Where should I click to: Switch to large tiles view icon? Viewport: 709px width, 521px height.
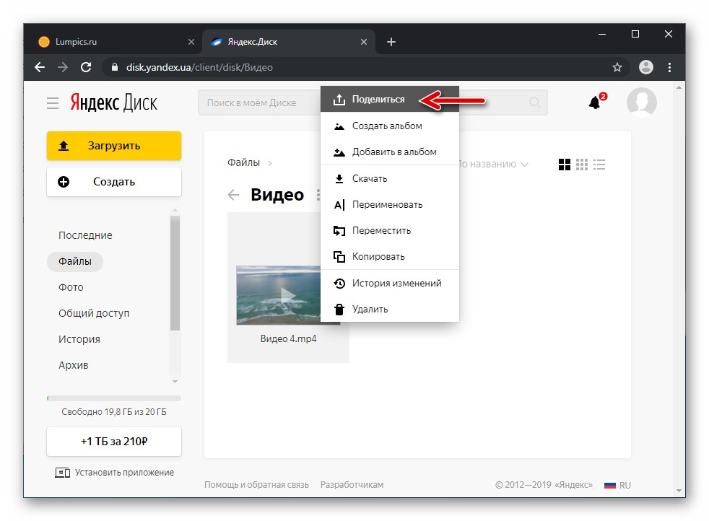[565, 165]
